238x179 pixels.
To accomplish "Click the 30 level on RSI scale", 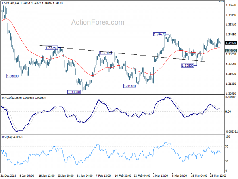I will (x=227, y=161).
